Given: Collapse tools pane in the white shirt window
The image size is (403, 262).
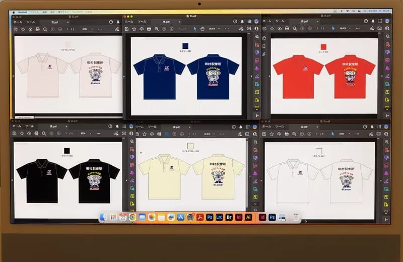Looking at the screenshot, I should click(386, 220).
